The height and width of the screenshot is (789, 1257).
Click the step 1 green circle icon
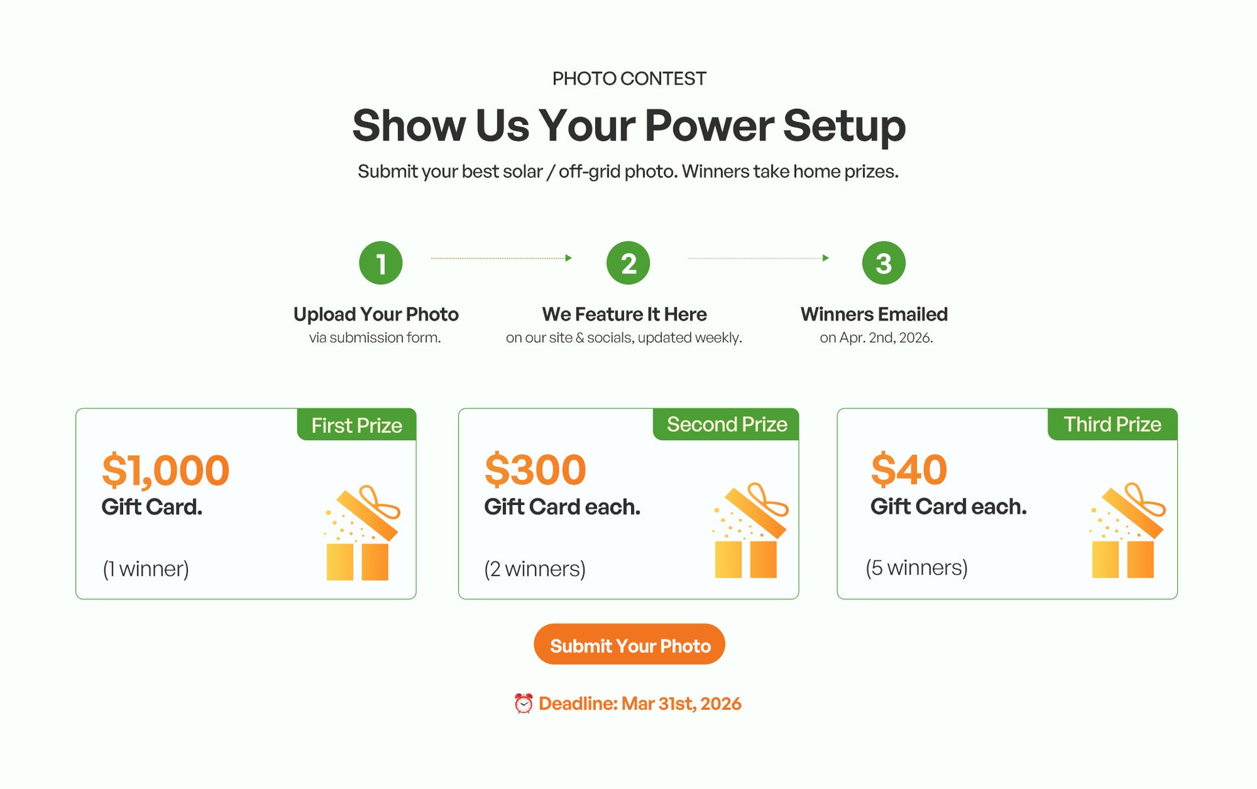click(x=380, y=263)
